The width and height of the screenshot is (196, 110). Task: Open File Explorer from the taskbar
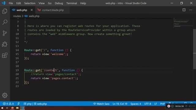[17, 108]
